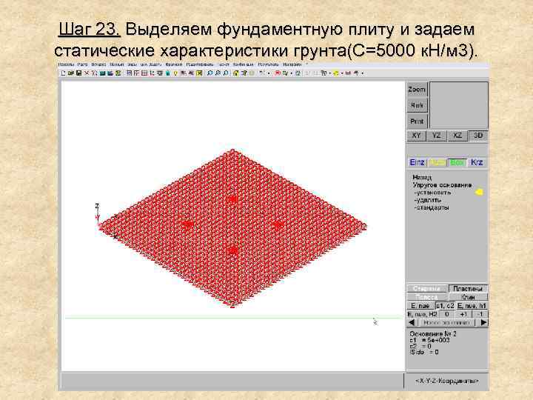
Task: Select the Клин tab
Action: (468, 297)
